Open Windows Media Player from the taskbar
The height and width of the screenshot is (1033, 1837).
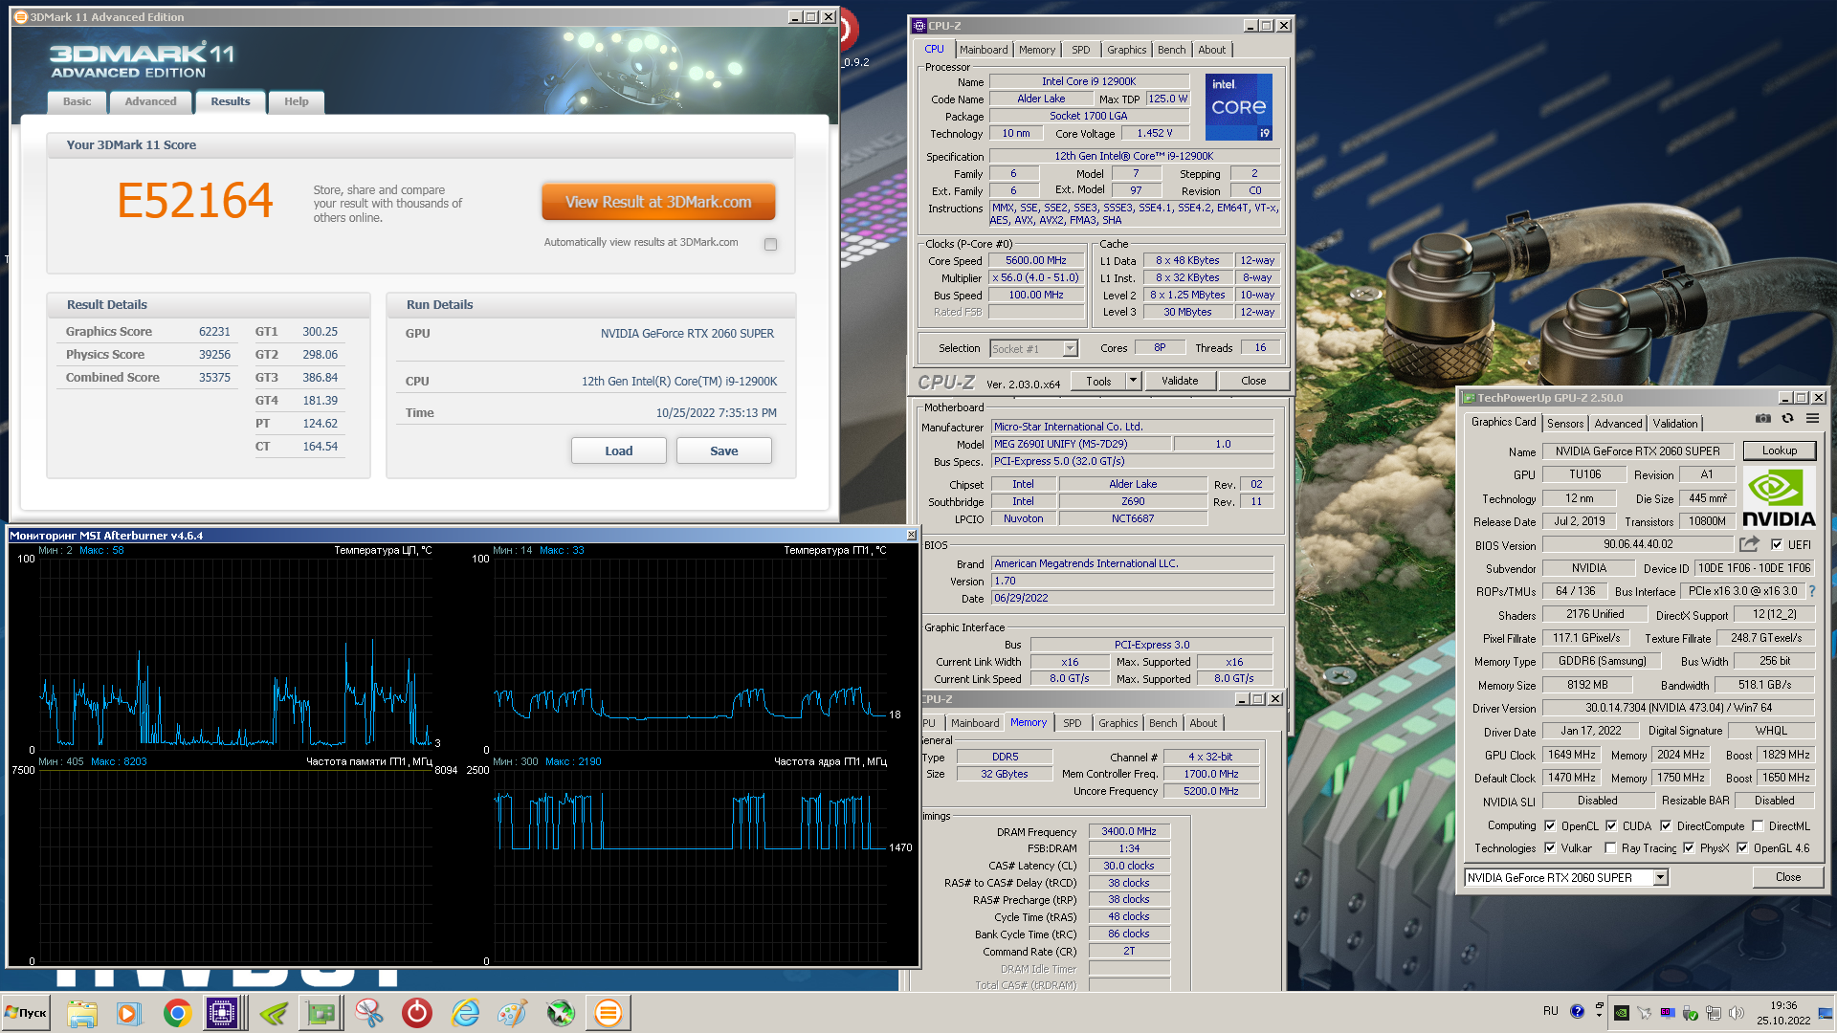(x=128, y=1013)
